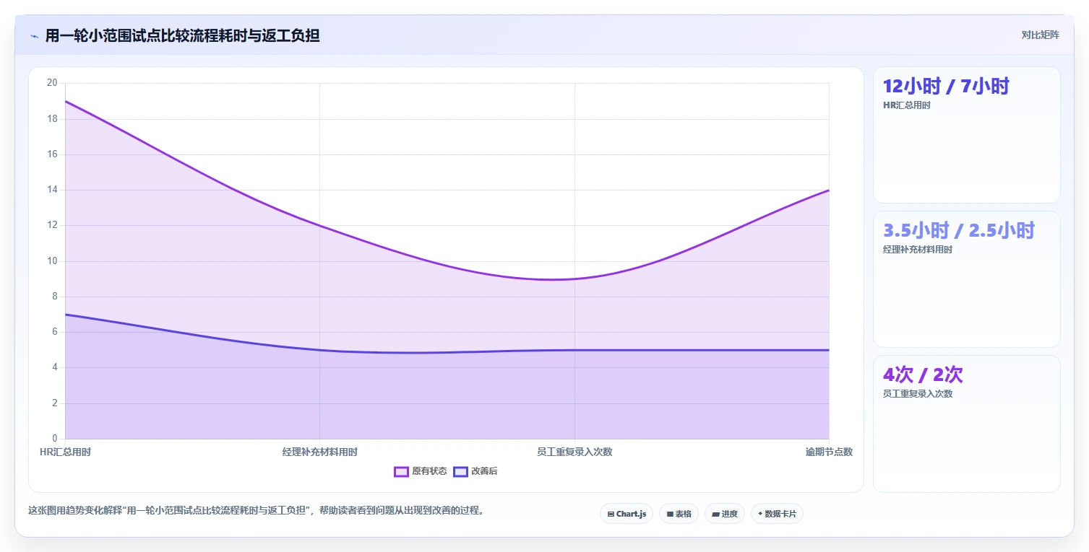Click the 员工重复录入次数 x-axis label
Screen dimensions: 1089x552
click(574, 452)
